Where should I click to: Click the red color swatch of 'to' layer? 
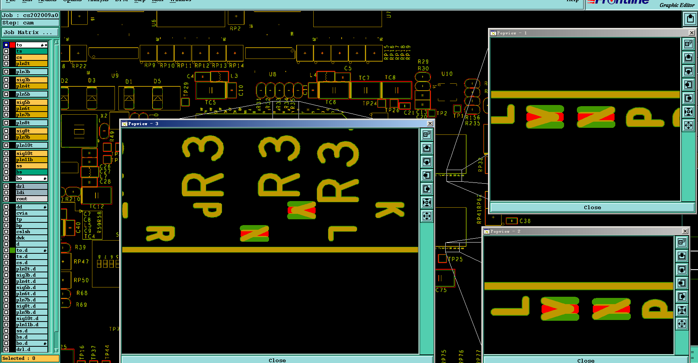click(12, 45)
